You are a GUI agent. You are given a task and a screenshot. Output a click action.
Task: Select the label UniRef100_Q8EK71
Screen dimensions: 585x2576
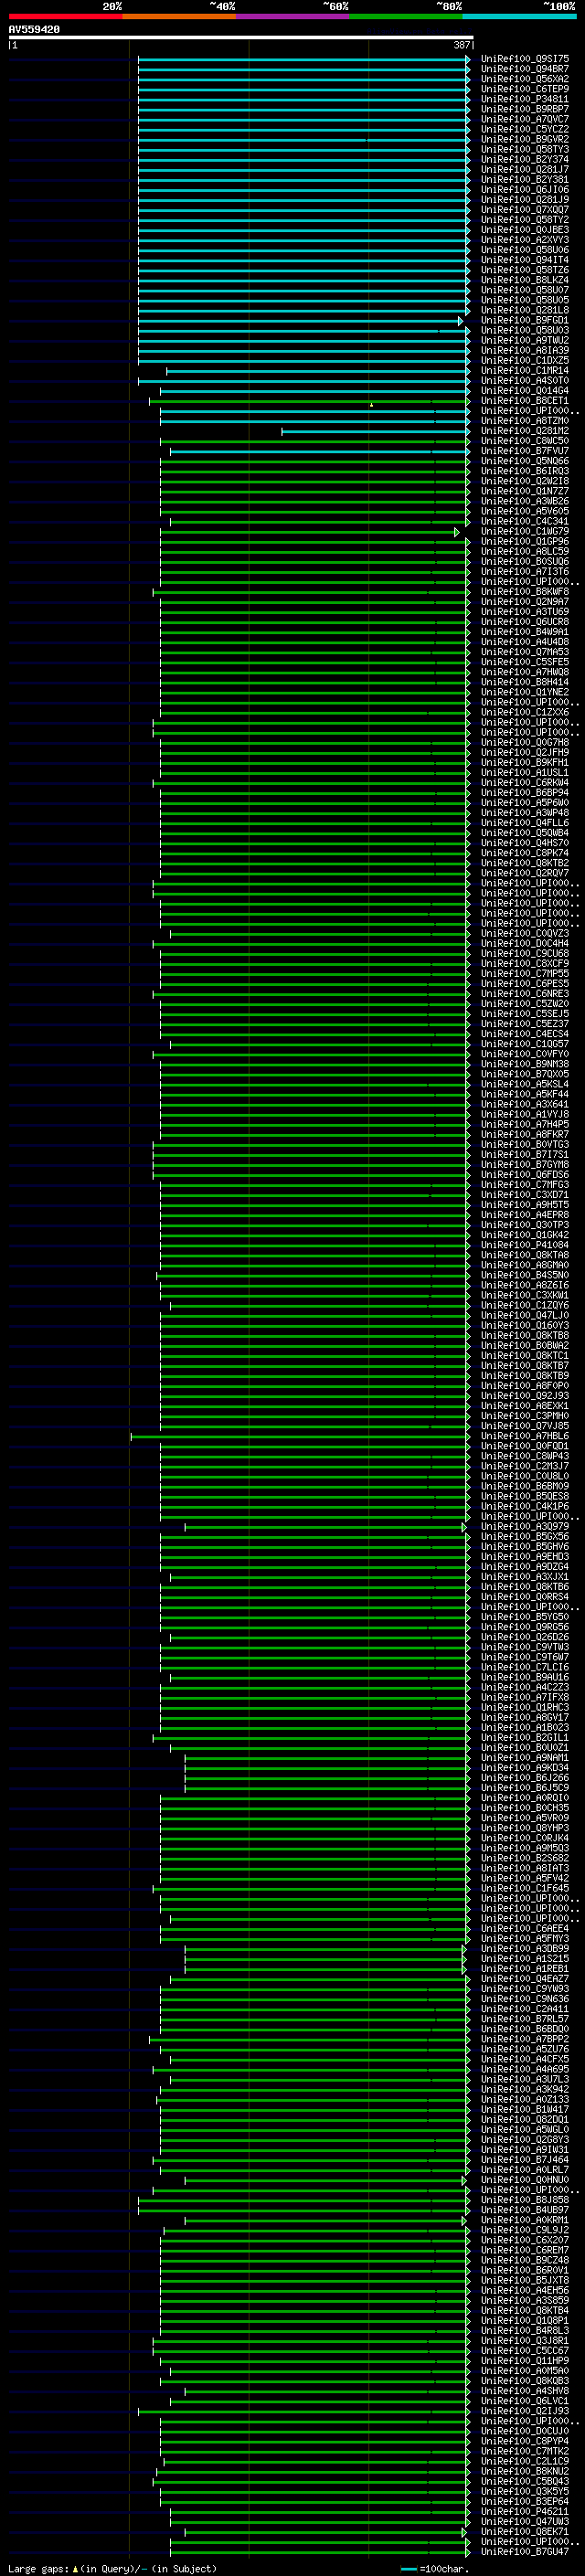click(525, 2532)
